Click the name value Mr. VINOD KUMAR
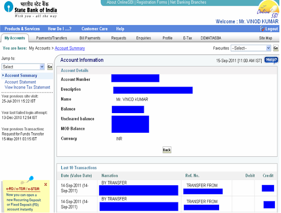Image resolution: width=281 pixels, height=213 pixels. tap(132, 99)
